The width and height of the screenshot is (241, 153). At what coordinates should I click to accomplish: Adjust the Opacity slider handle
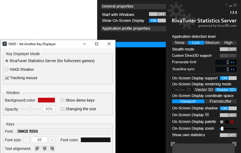click(x=30, y=109)
